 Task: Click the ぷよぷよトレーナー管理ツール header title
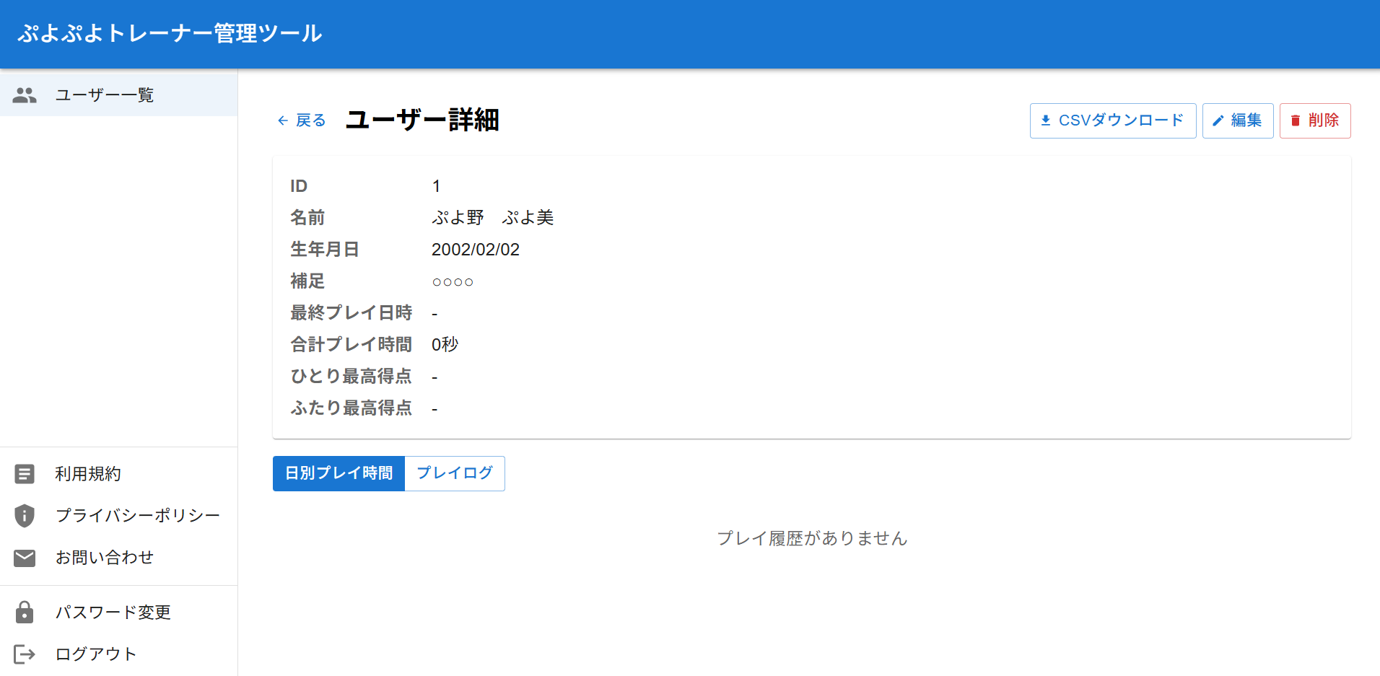click(170, 33)
